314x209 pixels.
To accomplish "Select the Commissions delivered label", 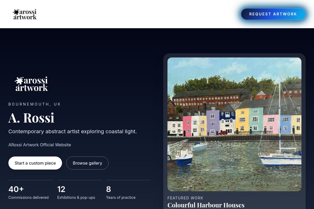I will click(29, 198).
